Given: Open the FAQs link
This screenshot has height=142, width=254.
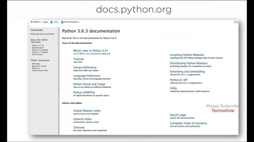Looking at the screenshot, I should tap(173, 88).
